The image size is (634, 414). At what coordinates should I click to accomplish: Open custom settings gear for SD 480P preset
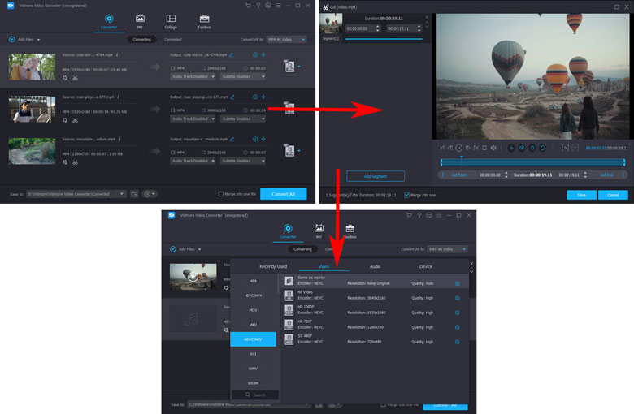[x=458, y=342]
